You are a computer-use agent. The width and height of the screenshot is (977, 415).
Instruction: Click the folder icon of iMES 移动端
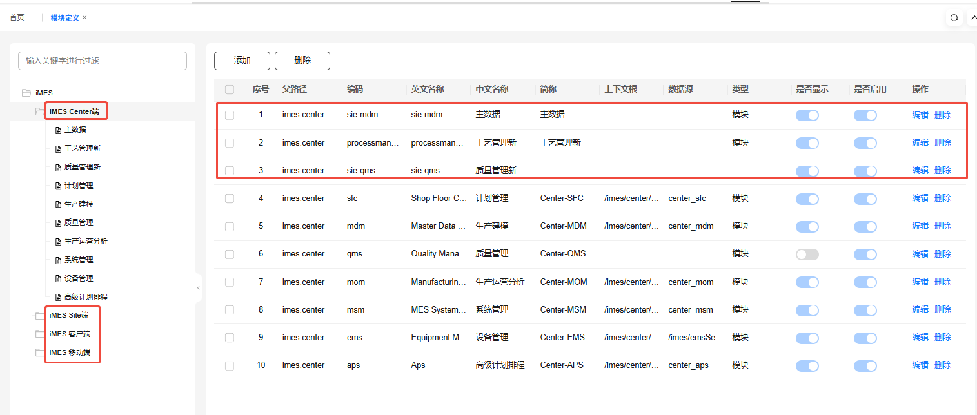[40, 352]
